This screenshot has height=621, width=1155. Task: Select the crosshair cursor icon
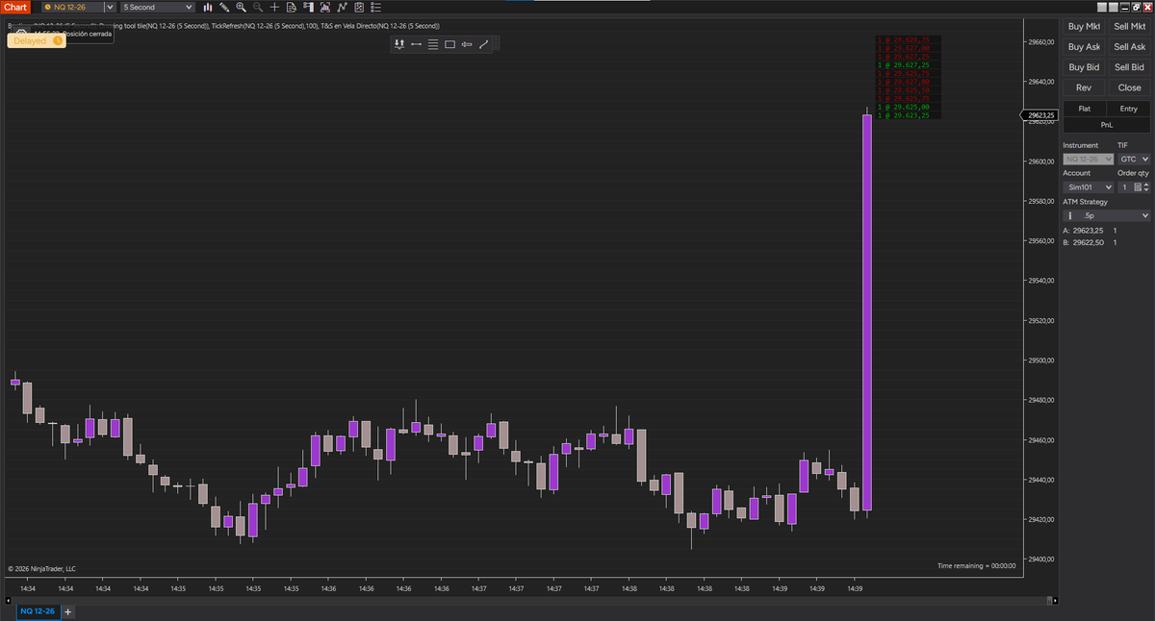[274, 7]
